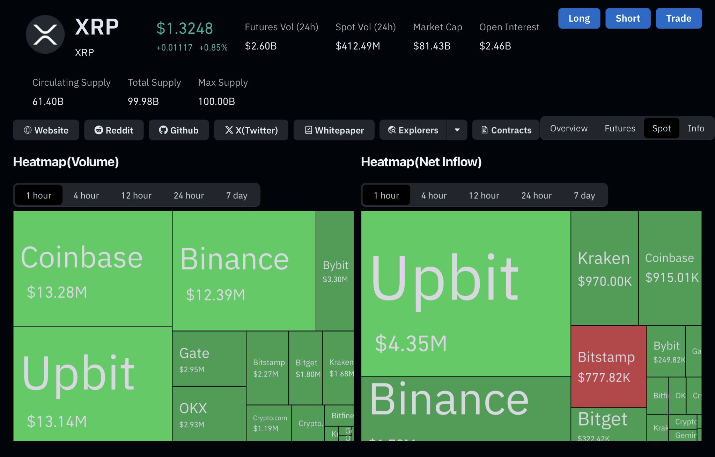
Task: Click the Explorers magnifier globe icon
Action: click(x=392, y=130)
